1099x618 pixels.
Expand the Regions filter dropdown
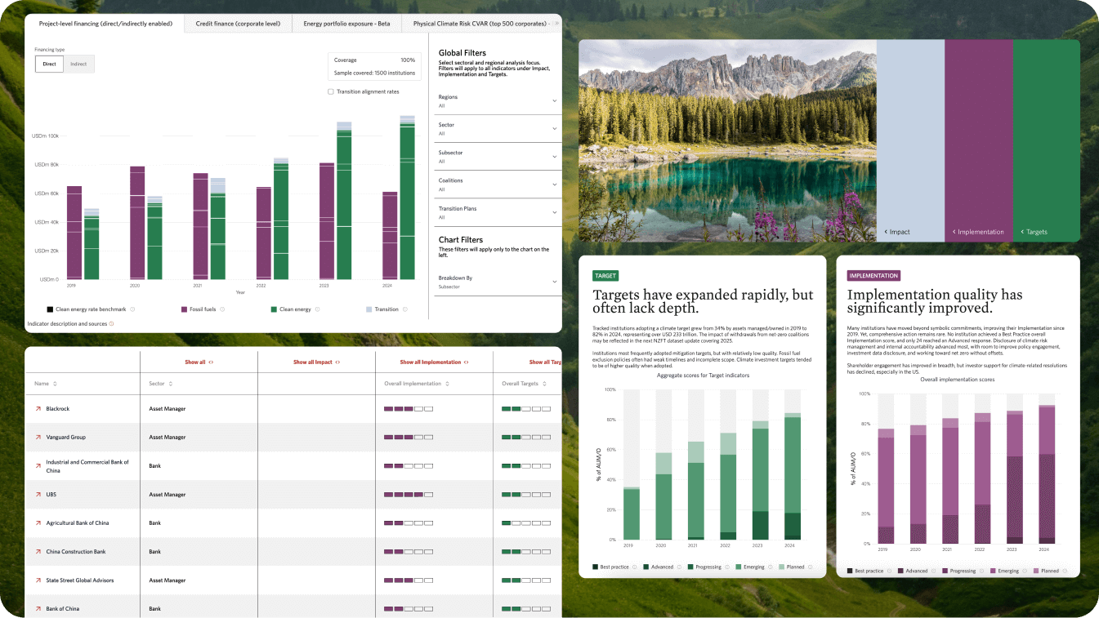[x=553, y=100]
